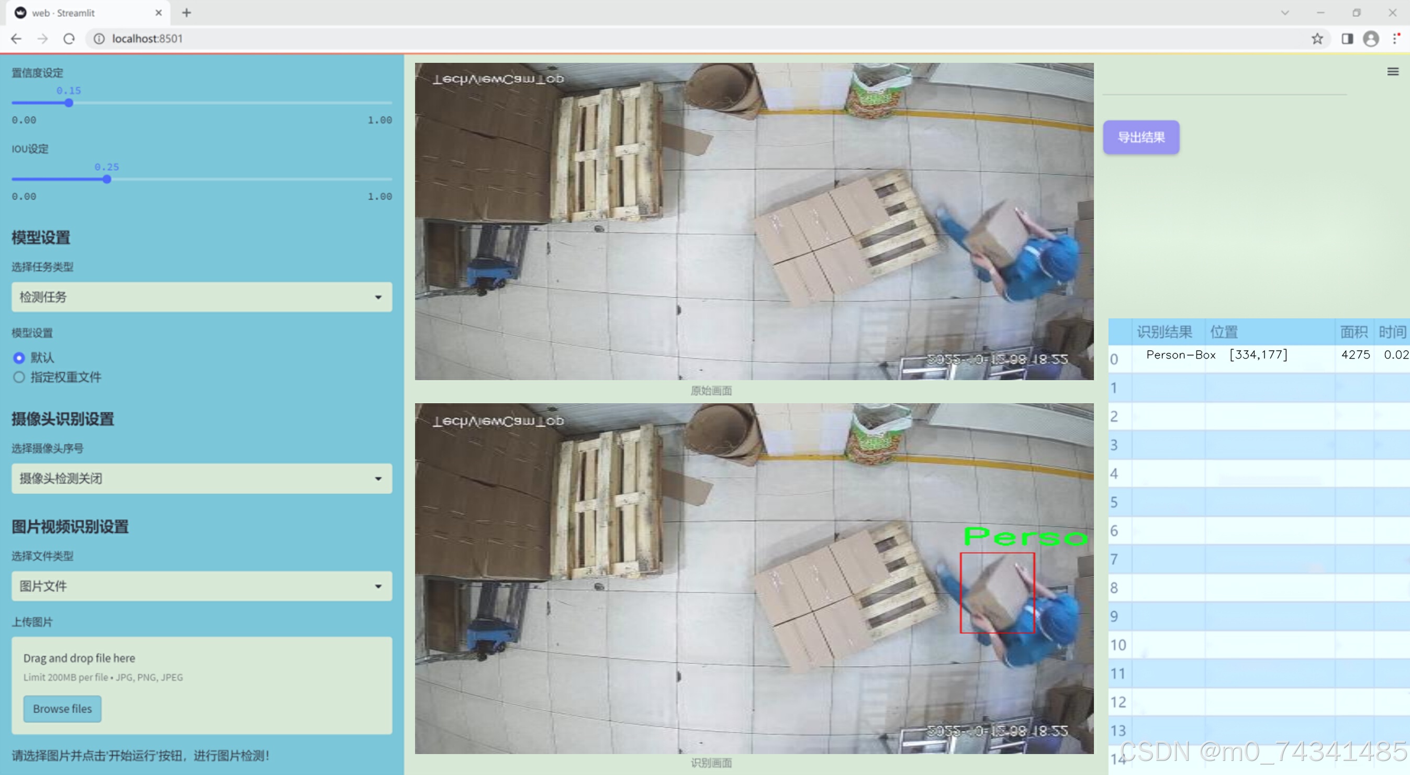
Task: Select the Person-Box result row
Action: click(1181, 355)
